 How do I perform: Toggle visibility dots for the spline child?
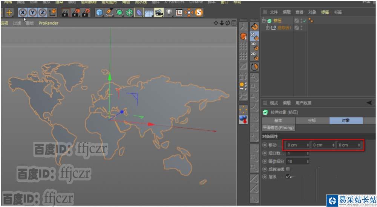point(302,28)
